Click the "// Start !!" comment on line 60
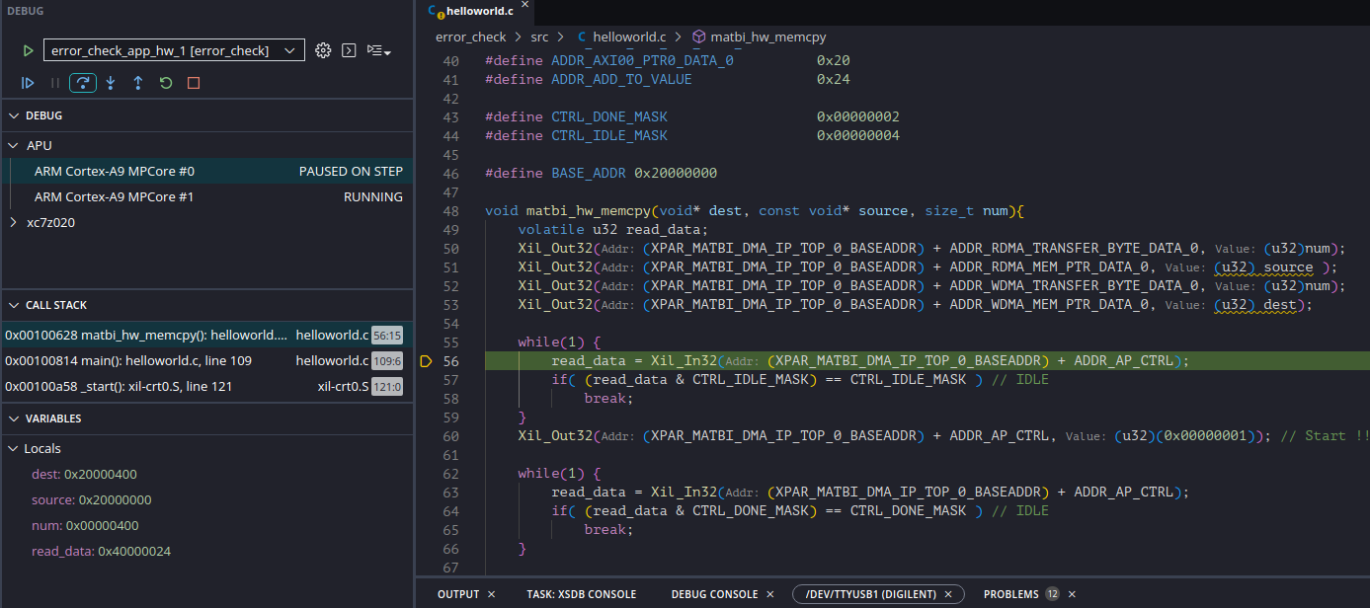 1325,436
